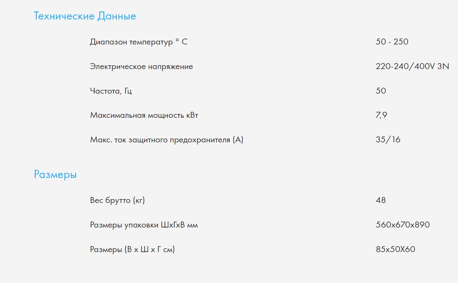Image resolution: width=458 pixels, height=283 pixels.
Task: Click the "Технические Данные" section heading
Action: pos(85,17)
